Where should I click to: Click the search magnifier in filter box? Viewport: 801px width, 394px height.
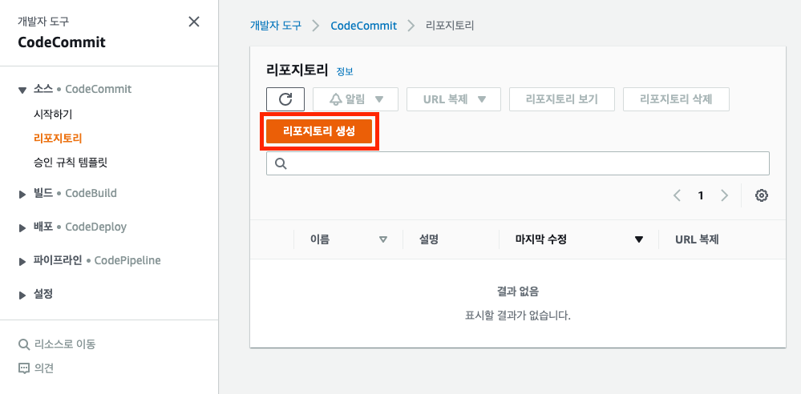pos(281,163)
